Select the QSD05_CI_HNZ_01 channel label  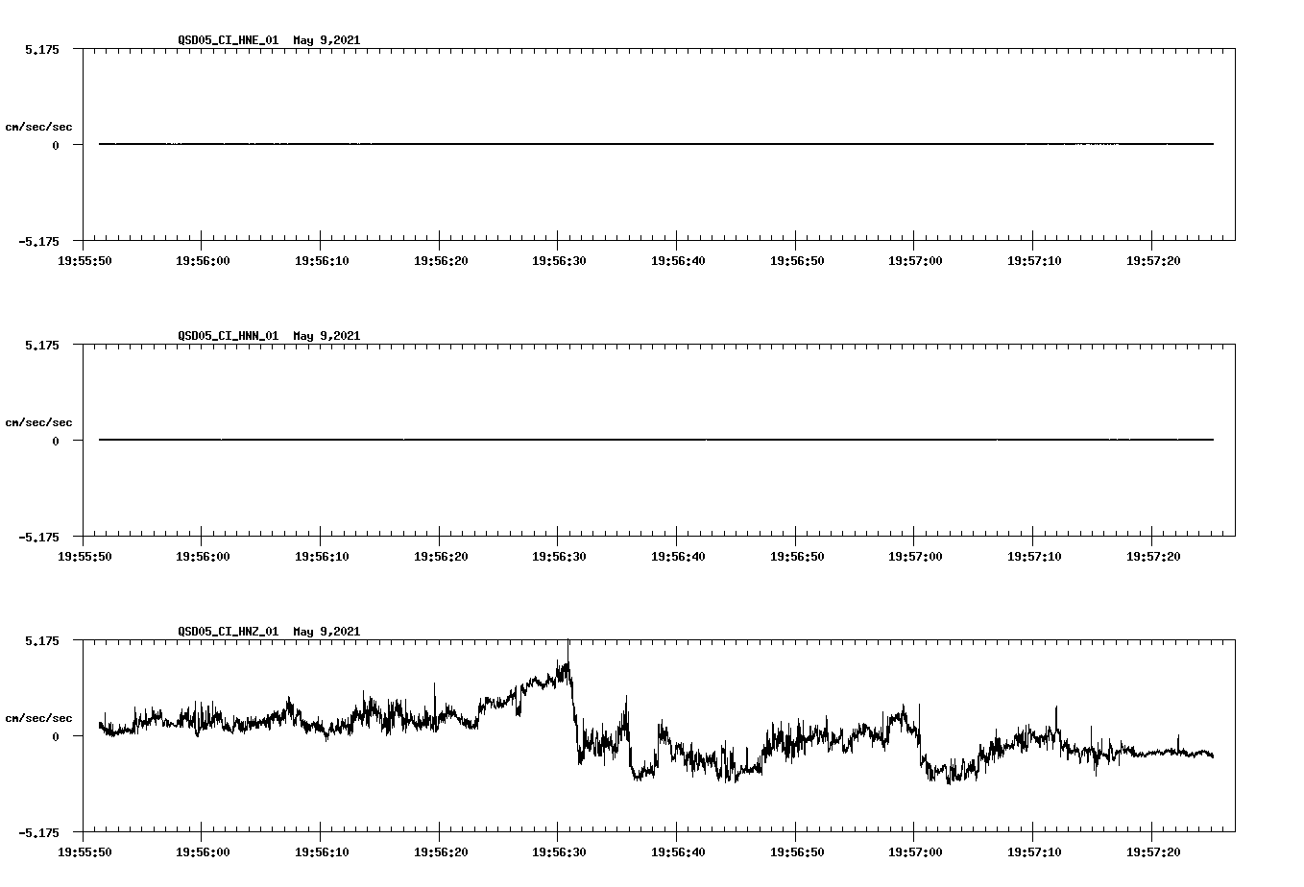tap(228, 632)
